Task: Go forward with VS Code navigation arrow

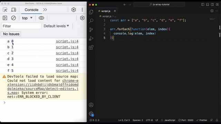Action: [x=130, y=4]
